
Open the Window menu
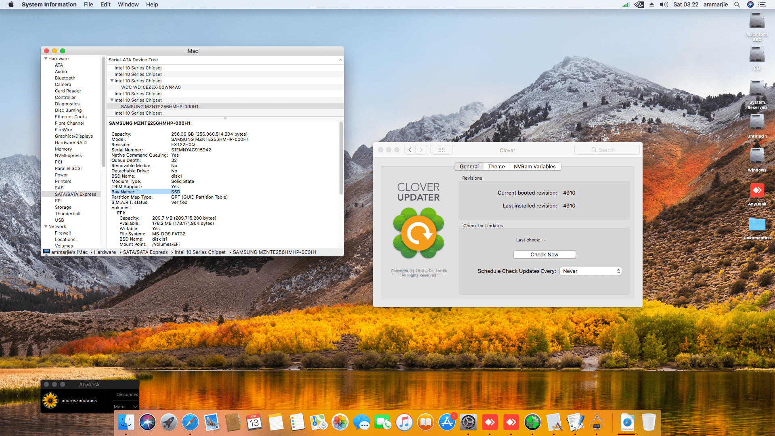128,4
